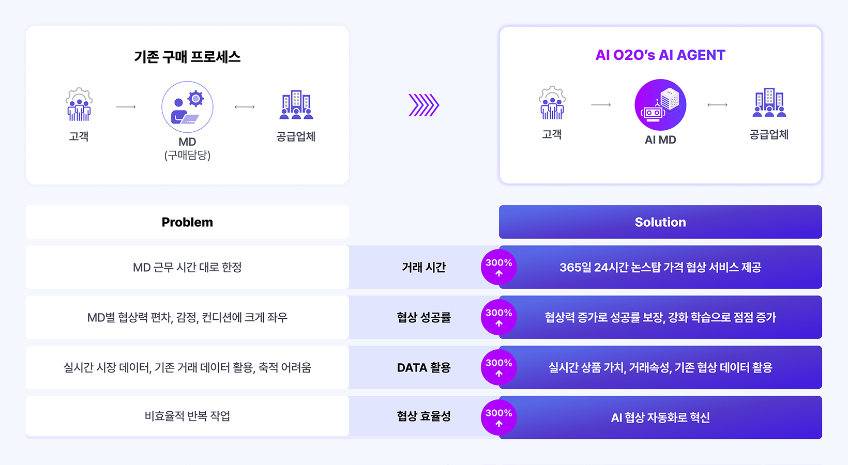Screen dimensions: 848x465
Task: Select the AI MD robot icon
Action: [660, 105]
